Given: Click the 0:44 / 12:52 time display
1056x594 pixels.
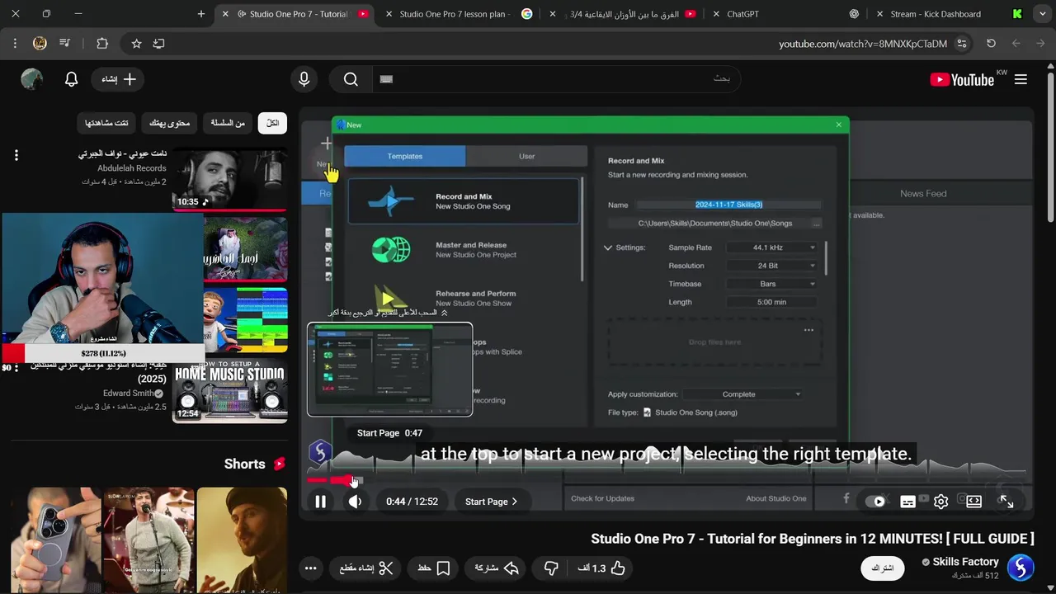Looking at the screenshot, I should tap(412, 502).
